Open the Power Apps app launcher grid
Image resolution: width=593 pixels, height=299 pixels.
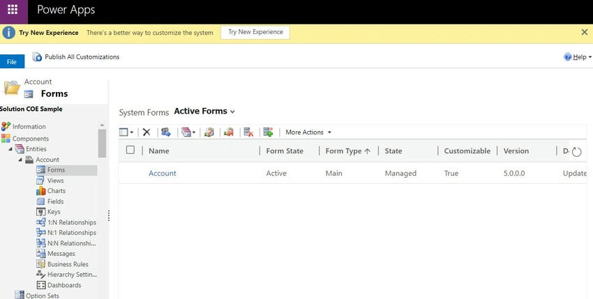tap(13, 10)
